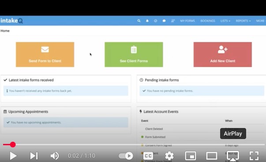Expand the Reports dropdown menu
The height and width of the screenshot is (162, 266).
(243, 21)
